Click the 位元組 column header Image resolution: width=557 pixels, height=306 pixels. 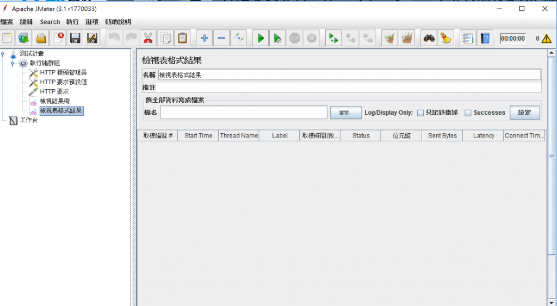click(402, 135)
